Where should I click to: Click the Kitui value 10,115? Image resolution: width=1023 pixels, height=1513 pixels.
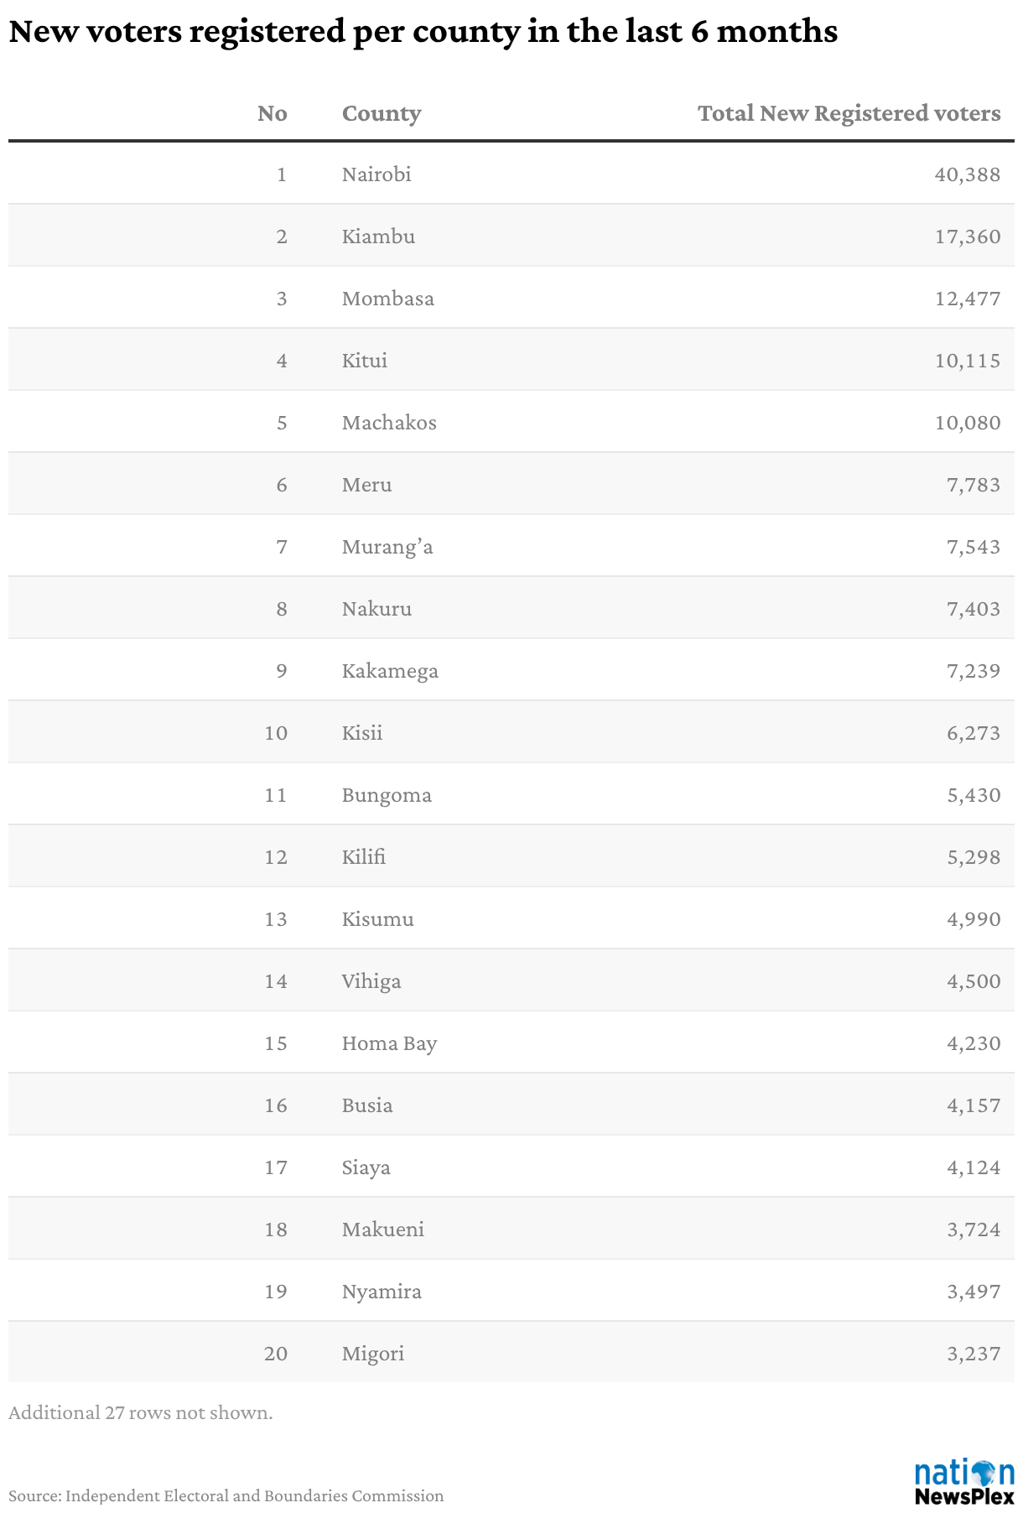pos(967,361)
